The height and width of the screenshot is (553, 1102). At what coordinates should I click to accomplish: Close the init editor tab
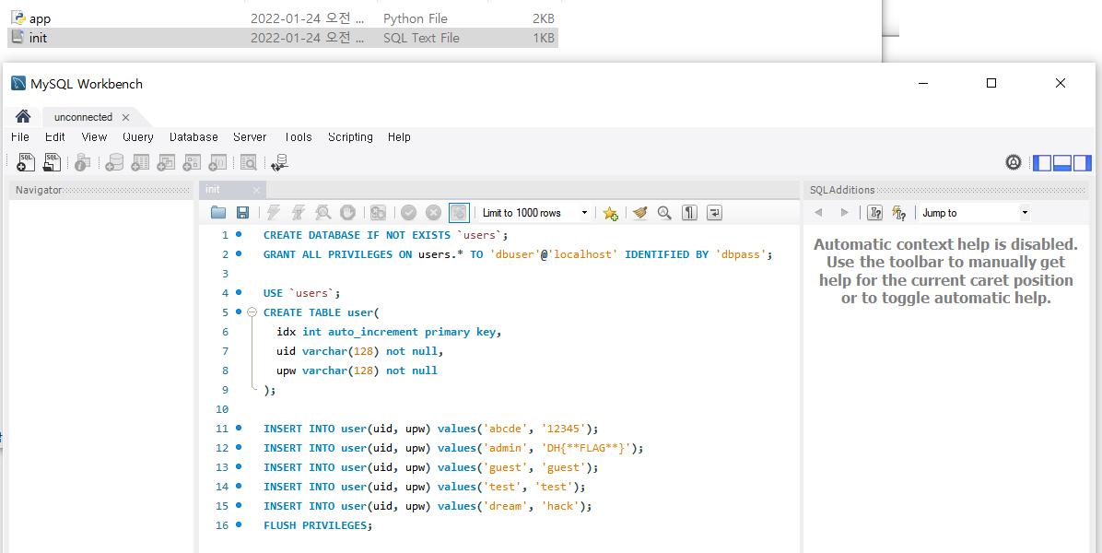pyautogui.click(x=256, y=190)
